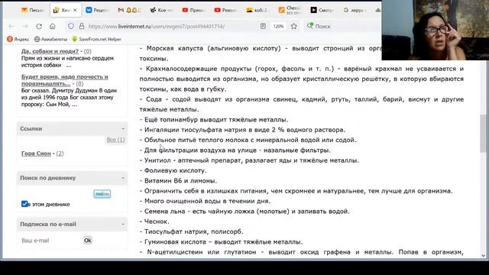
Task: Open the Google леруа tab
Action: pyautogui.click(x=355, y=10)
